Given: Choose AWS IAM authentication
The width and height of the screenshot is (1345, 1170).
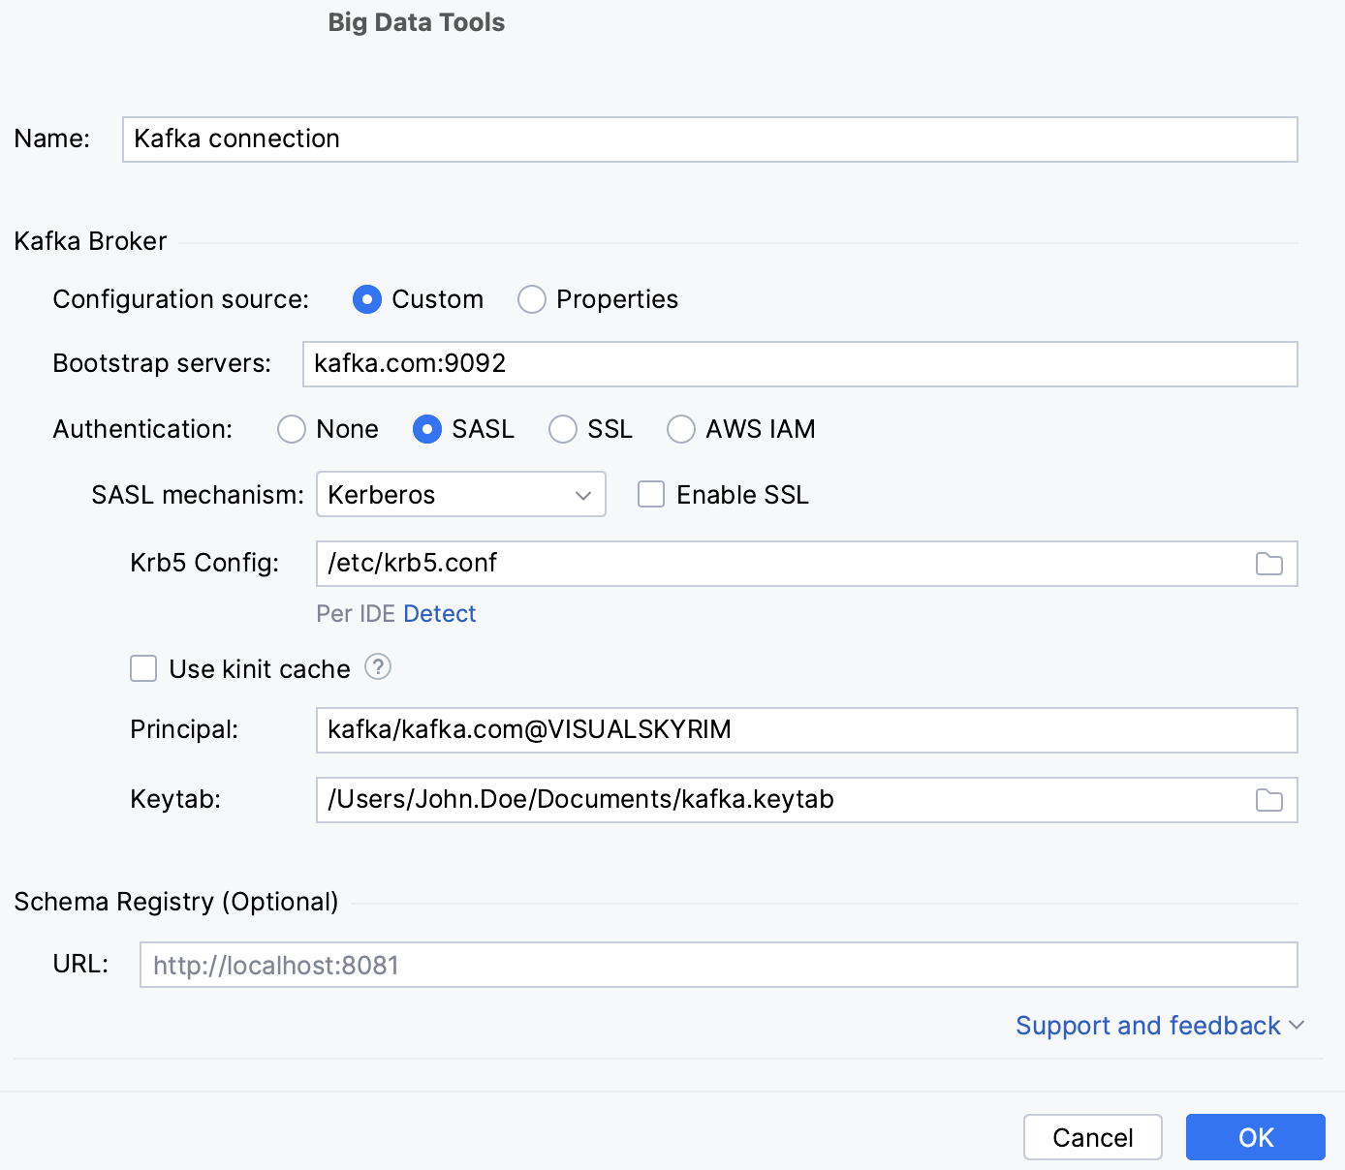Looking at the screenshot, I should (x=681, y=429).
